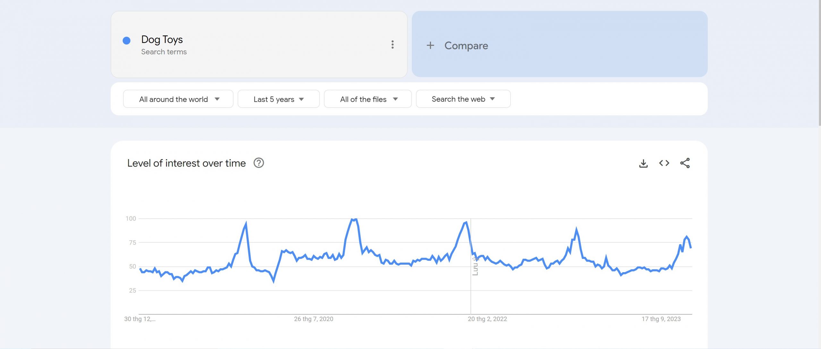Expand the All of the files category
The width and height of the screenshot is (821, 349).
coord(368,99)
